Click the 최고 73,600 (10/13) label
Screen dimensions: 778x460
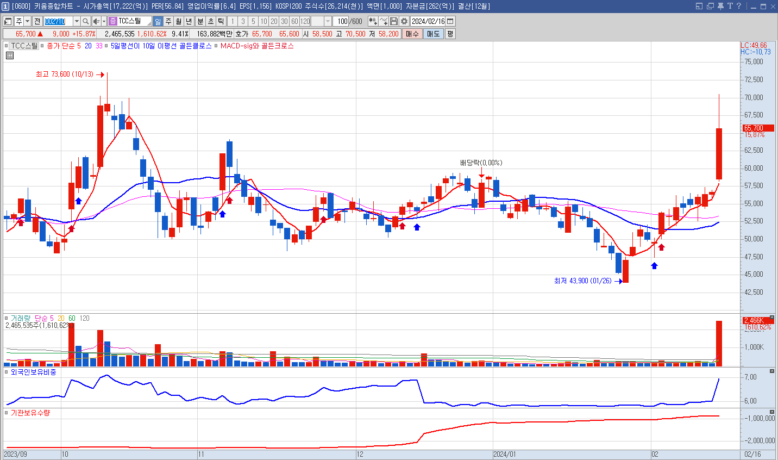click(65, 74)
